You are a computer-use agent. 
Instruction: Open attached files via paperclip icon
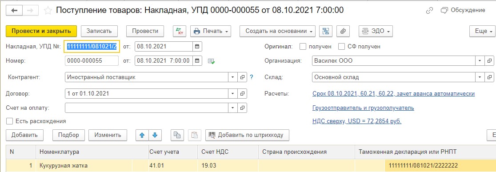(x=343, y=31)
